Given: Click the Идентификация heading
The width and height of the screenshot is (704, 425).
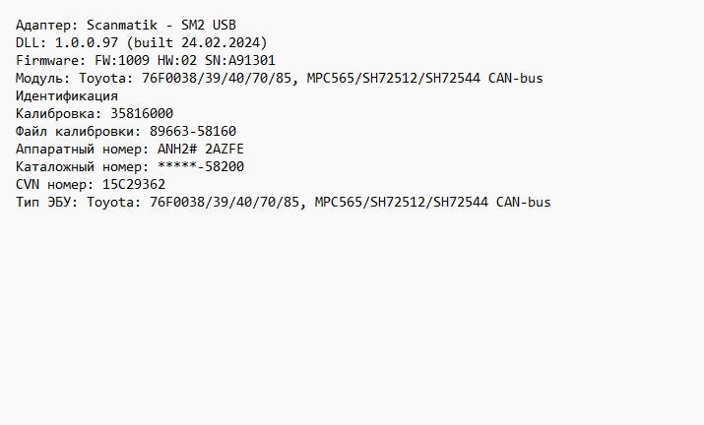Looking at the screenshot, I should pos(68,95).
